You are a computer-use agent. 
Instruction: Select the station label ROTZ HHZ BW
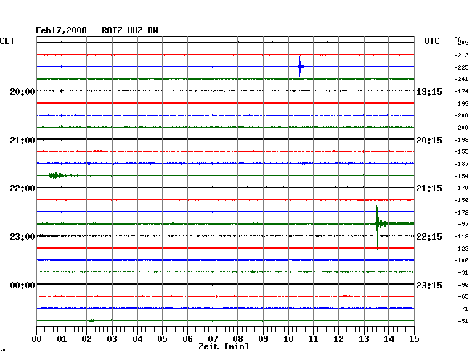(x=130, y=30)
